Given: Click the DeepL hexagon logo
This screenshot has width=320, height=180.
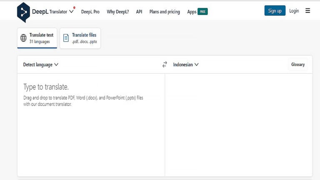Looking at the screenshot, I should click(x=23, y=12).
